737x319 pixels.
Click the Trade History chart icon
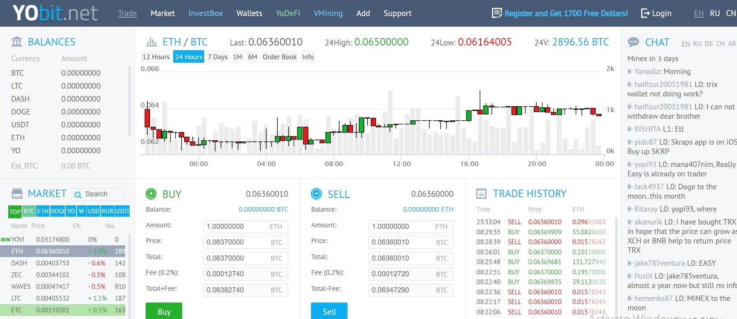point(481,194)
